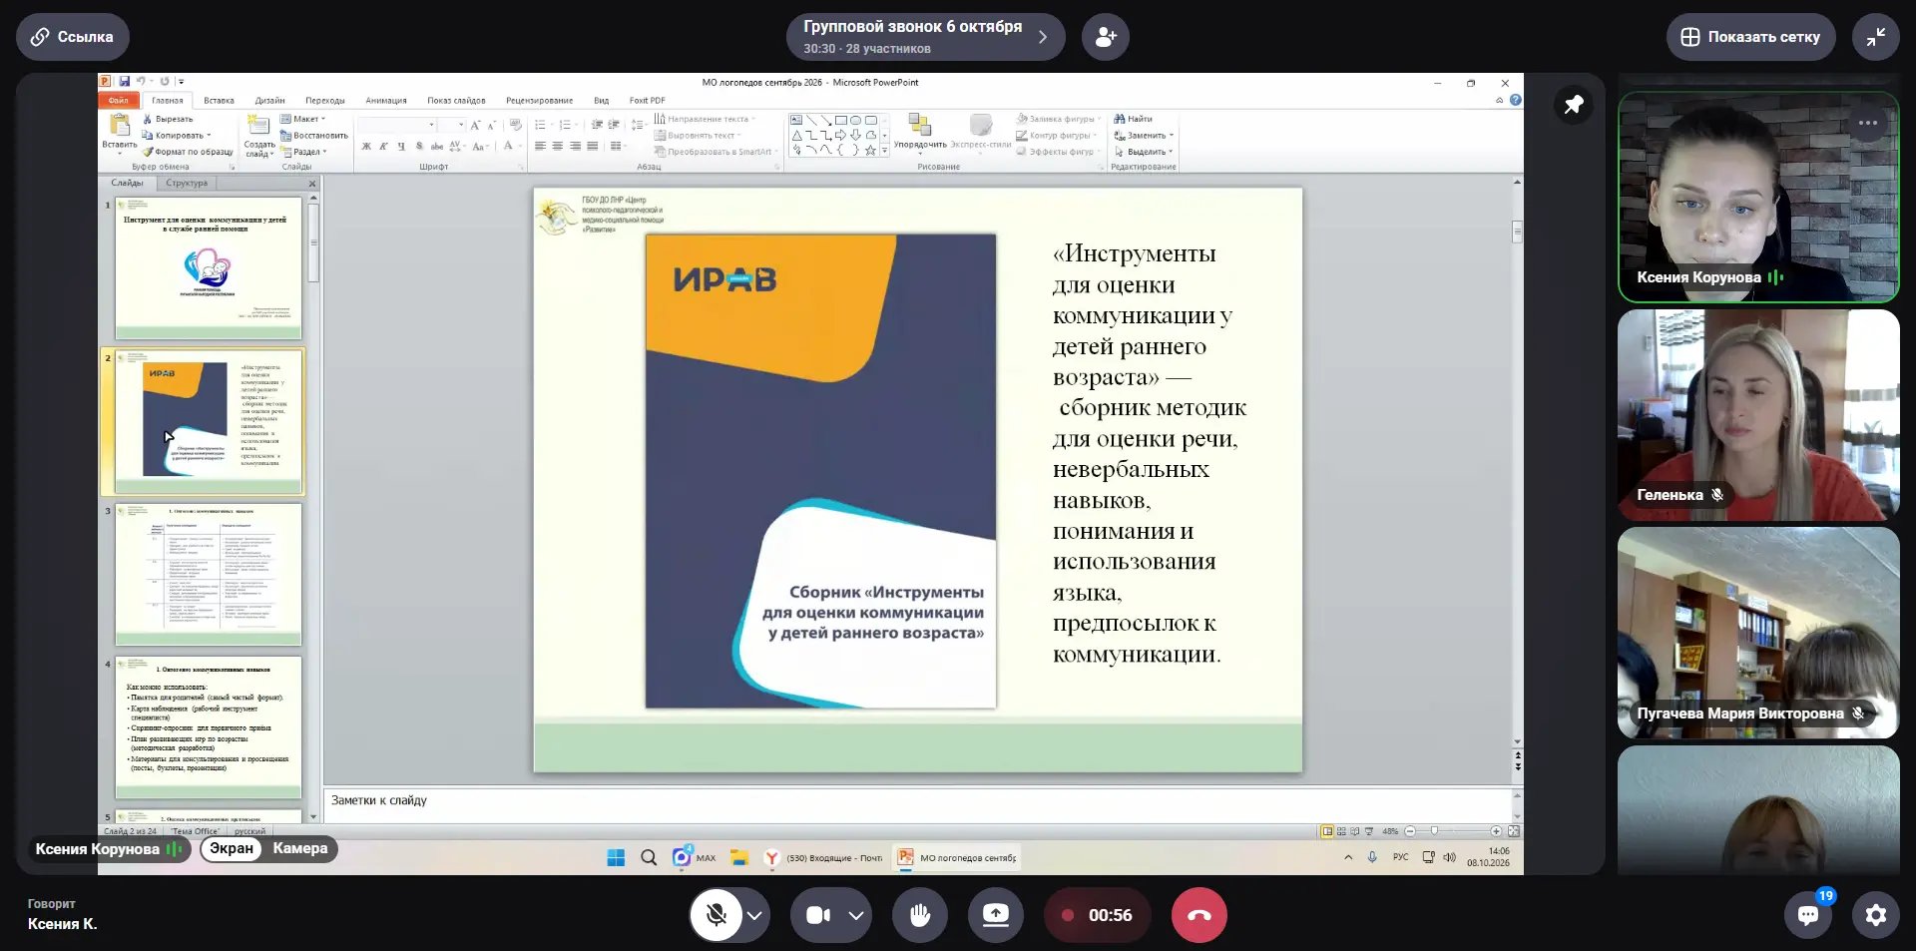
Task: Open Windows Start button in shared taskbar
Action: pos(616,857)
